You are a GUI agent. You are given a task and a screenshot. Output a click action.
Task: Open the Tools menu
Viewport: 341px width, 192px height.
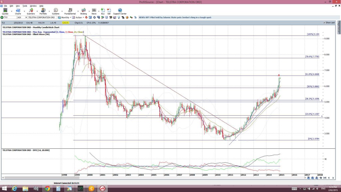[x=25, y=6]
